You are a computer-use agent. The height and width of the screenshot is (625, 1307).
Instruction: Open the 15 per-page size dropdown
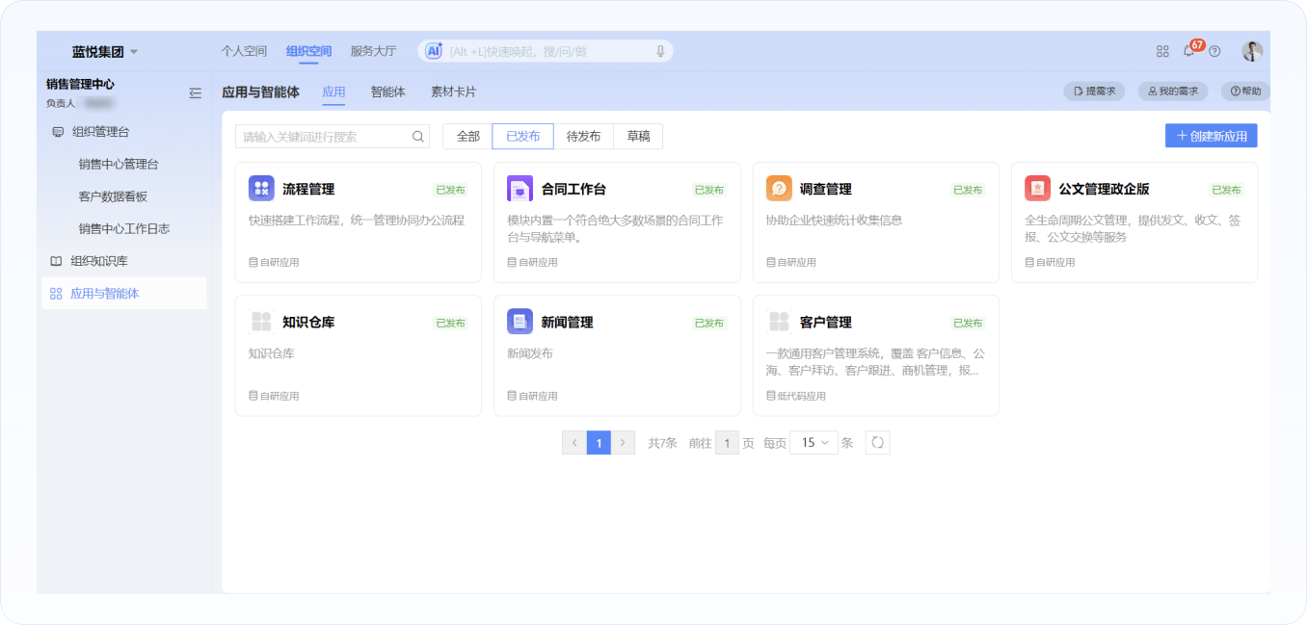(x=814, y=443)
